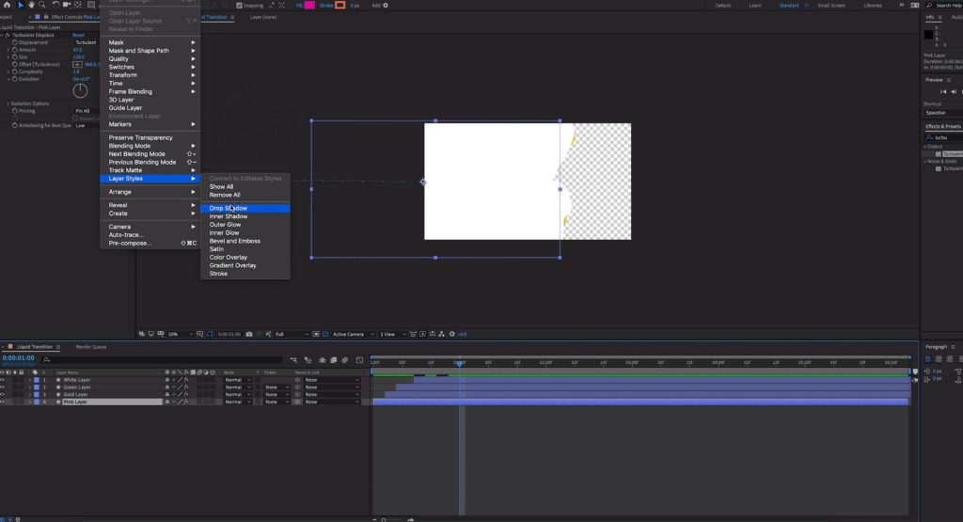Viewport: 963px width, 522px height.
Task: Open the viewer resolution dropdown showing Full
Action: coord(292,334)
